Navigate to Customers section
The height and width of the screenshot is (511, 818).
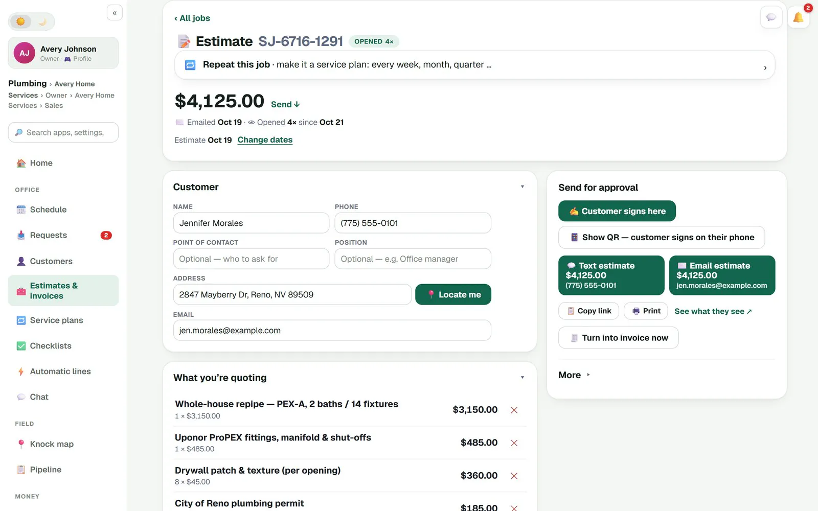pos(63,261)
